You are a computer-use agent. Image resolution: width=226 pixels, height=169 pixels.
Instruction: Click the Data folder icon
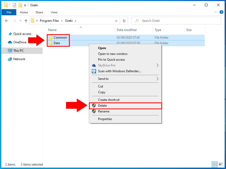[51, 43]
